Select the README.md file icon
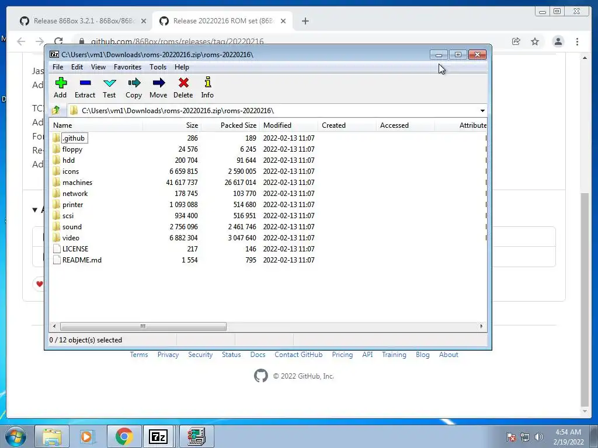 57,260
